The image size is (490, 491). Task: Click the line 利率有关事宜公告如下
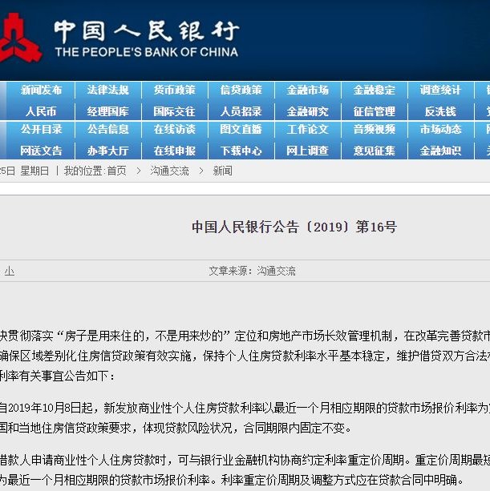click(58, 376)
